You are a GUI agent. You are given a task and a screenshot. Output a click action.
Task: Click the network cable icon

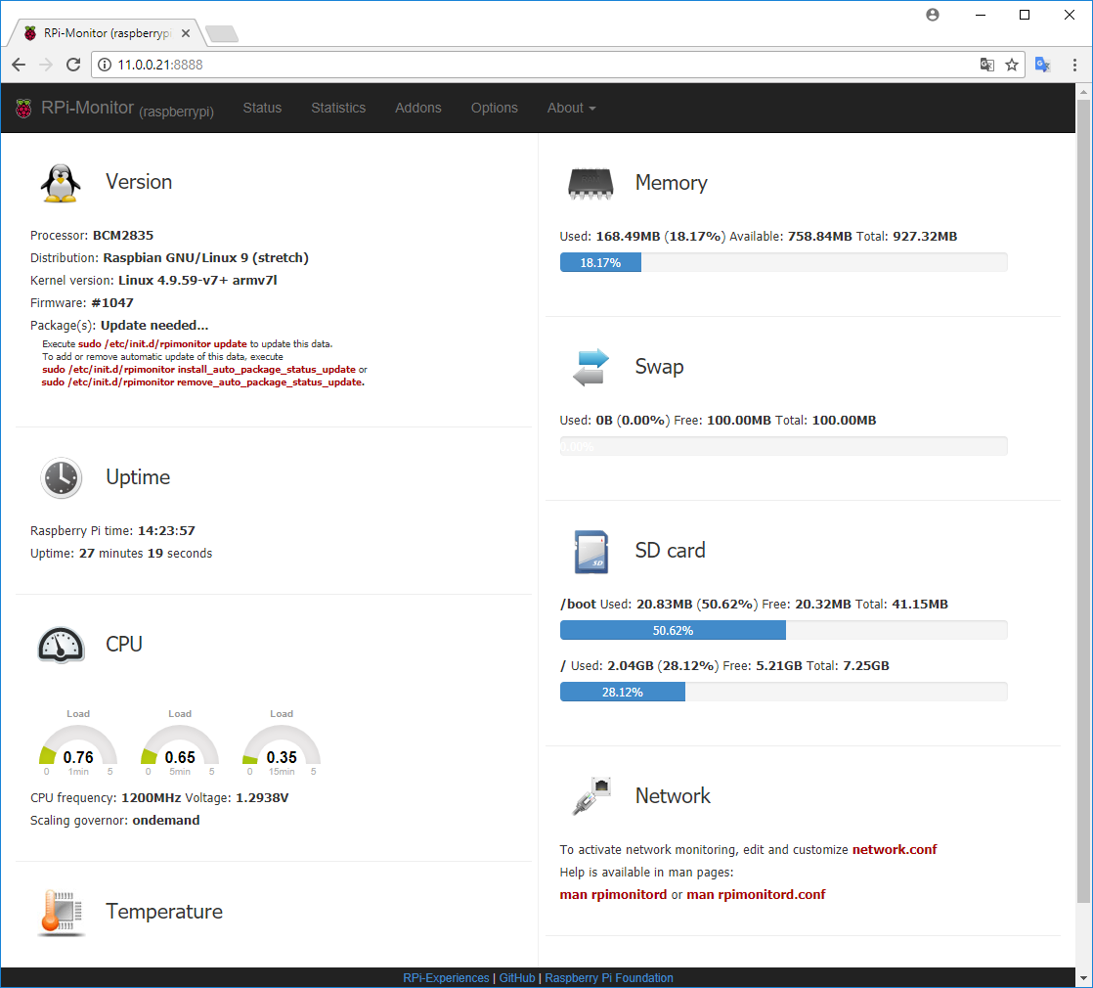[x=591, y=795]
